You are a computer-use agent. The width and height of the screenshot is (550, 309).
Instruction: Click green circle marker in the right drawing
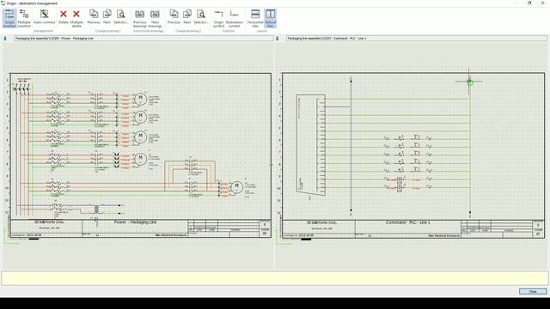pos(470,82)
